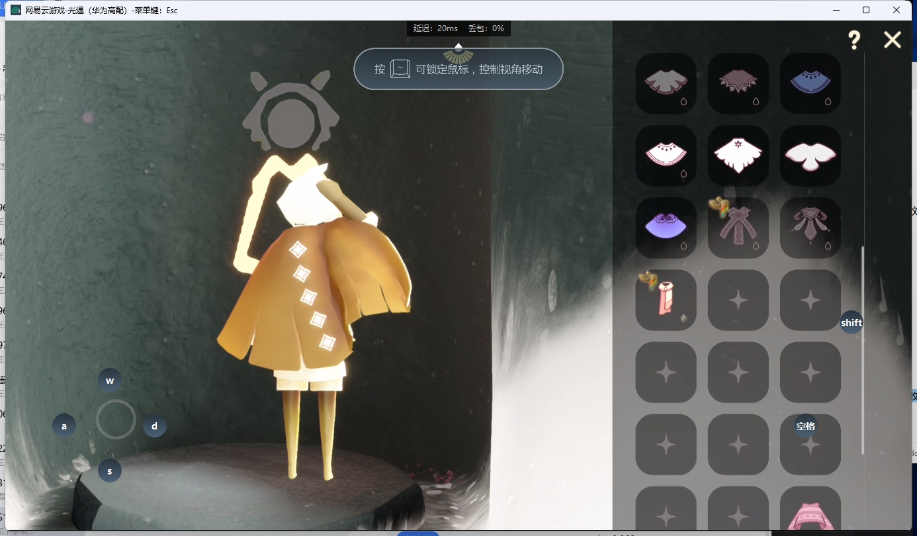
Task: Click the cape scrollbar thumb
Action: [863, 350]
